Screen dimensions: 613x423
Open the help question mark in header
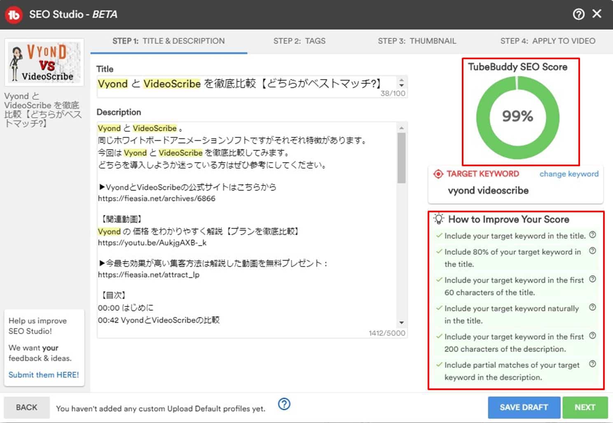click(x=578, y=14)
